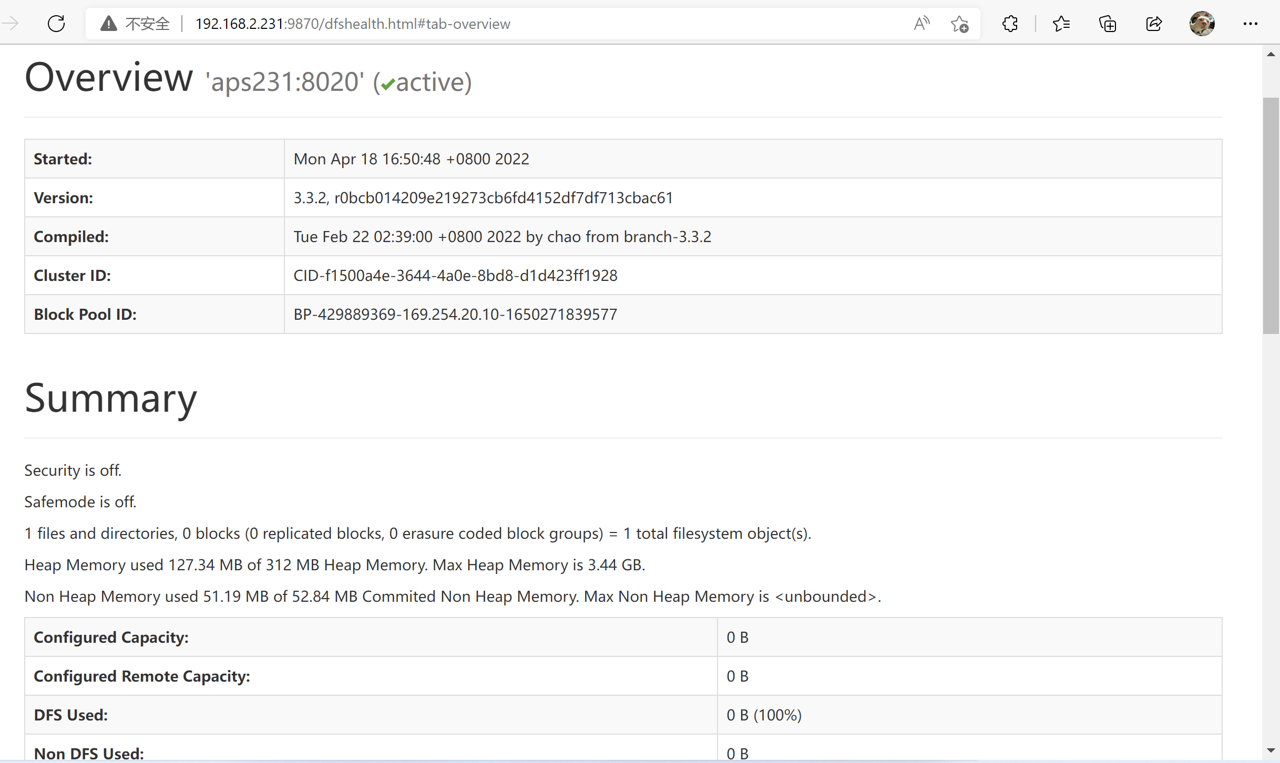Image resolution: width=1280 pixels, height=763 pixels.
Task: Open the Collections panel
Action: tap(1108, 23)
